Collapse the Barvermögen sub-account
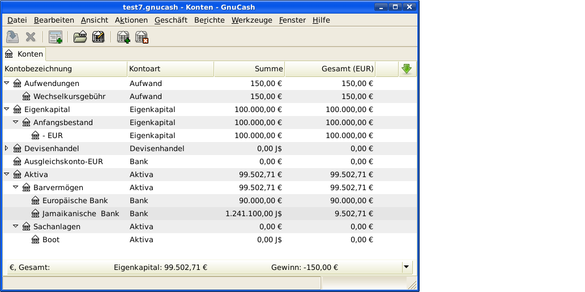585x292 pixels. 16,187
